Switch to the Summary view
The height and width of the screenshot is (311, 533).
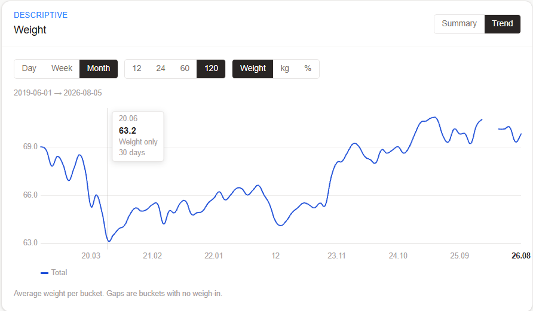pyautogui.click(x=460, y=24)
